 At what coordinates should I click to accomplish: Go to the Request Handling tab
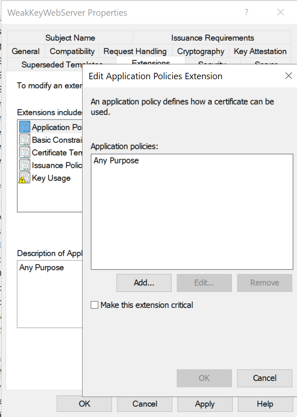click(135, 51)
